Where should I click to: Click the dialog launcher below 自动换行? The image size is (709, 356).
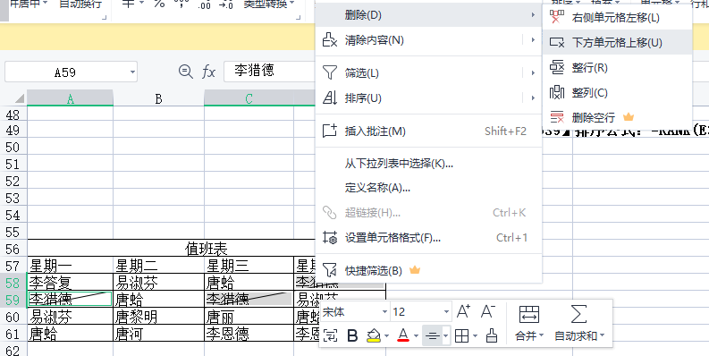click(x=105, y=17)
